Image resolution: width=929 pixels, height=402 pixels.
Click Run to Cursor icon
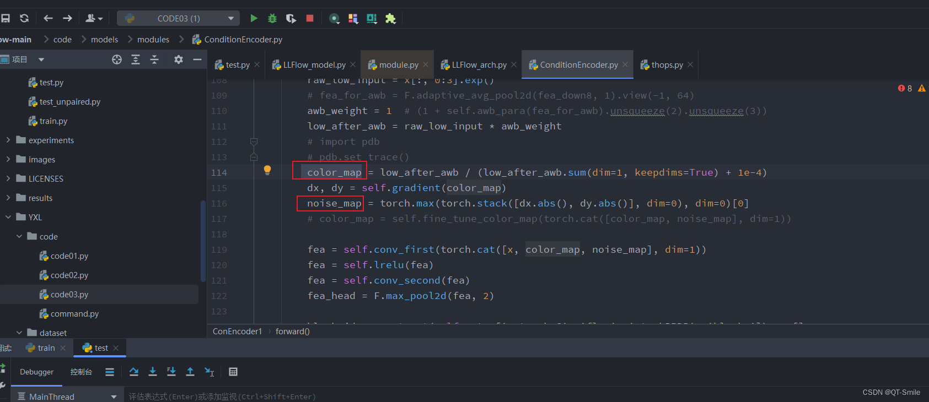pos(209,372)
